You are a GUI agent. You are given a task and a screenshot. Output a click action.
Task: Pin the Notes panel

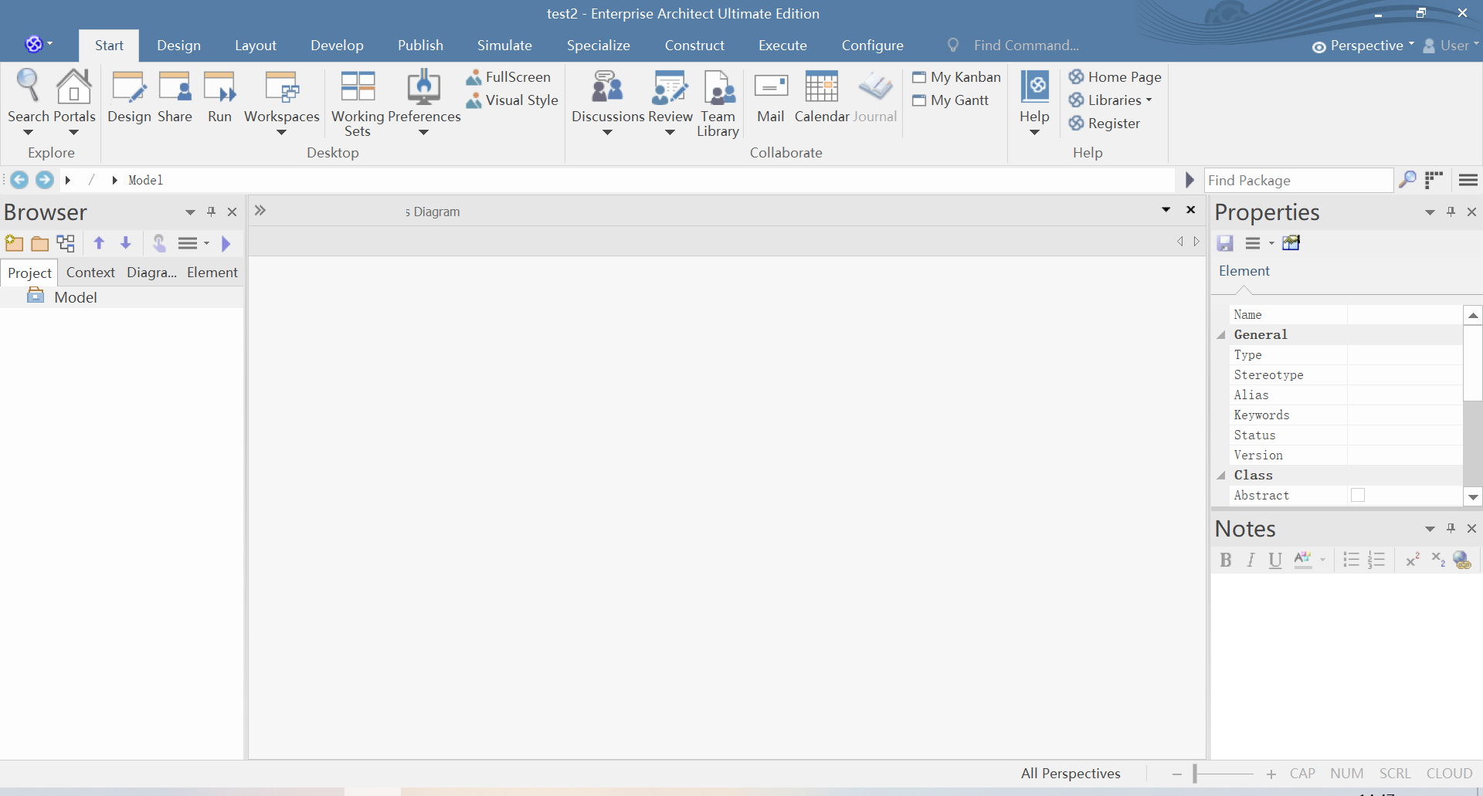coord(1451,528)
